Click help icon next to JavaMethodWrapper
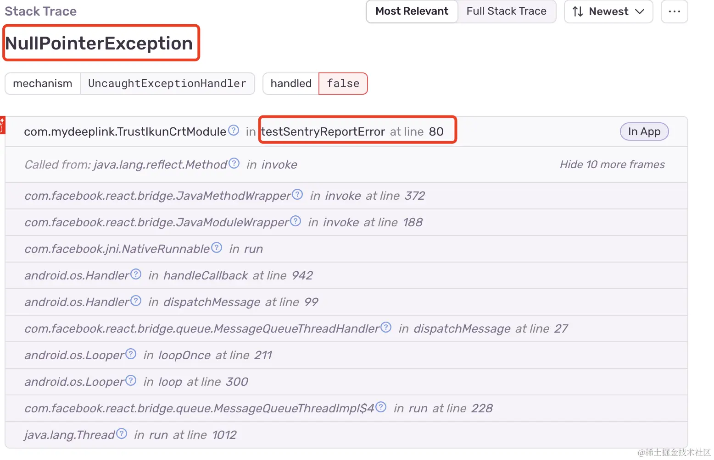 point(297,194)
